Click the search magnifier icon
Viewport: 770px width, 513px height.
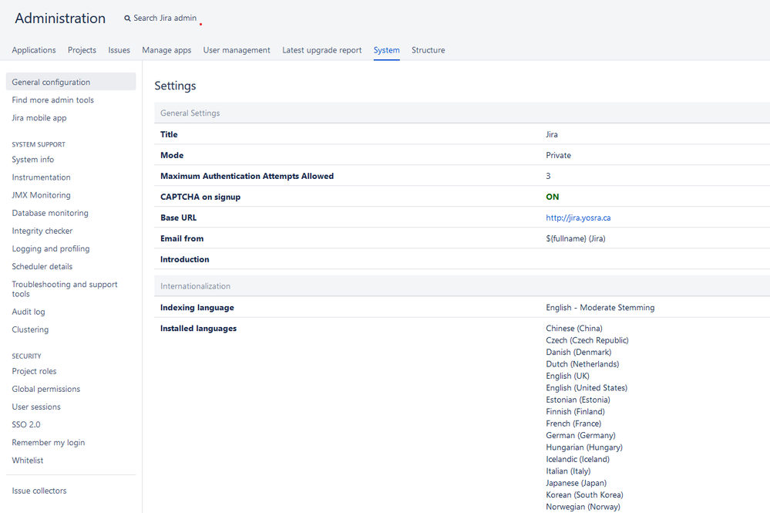click(127, 19)
